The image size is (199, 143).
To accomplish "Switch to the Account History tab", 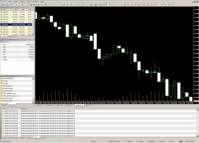I will [14, 138].
